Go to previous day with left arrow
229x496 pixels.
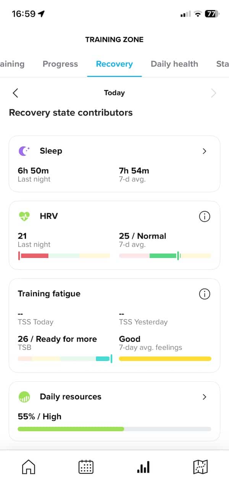pos(15,93)
